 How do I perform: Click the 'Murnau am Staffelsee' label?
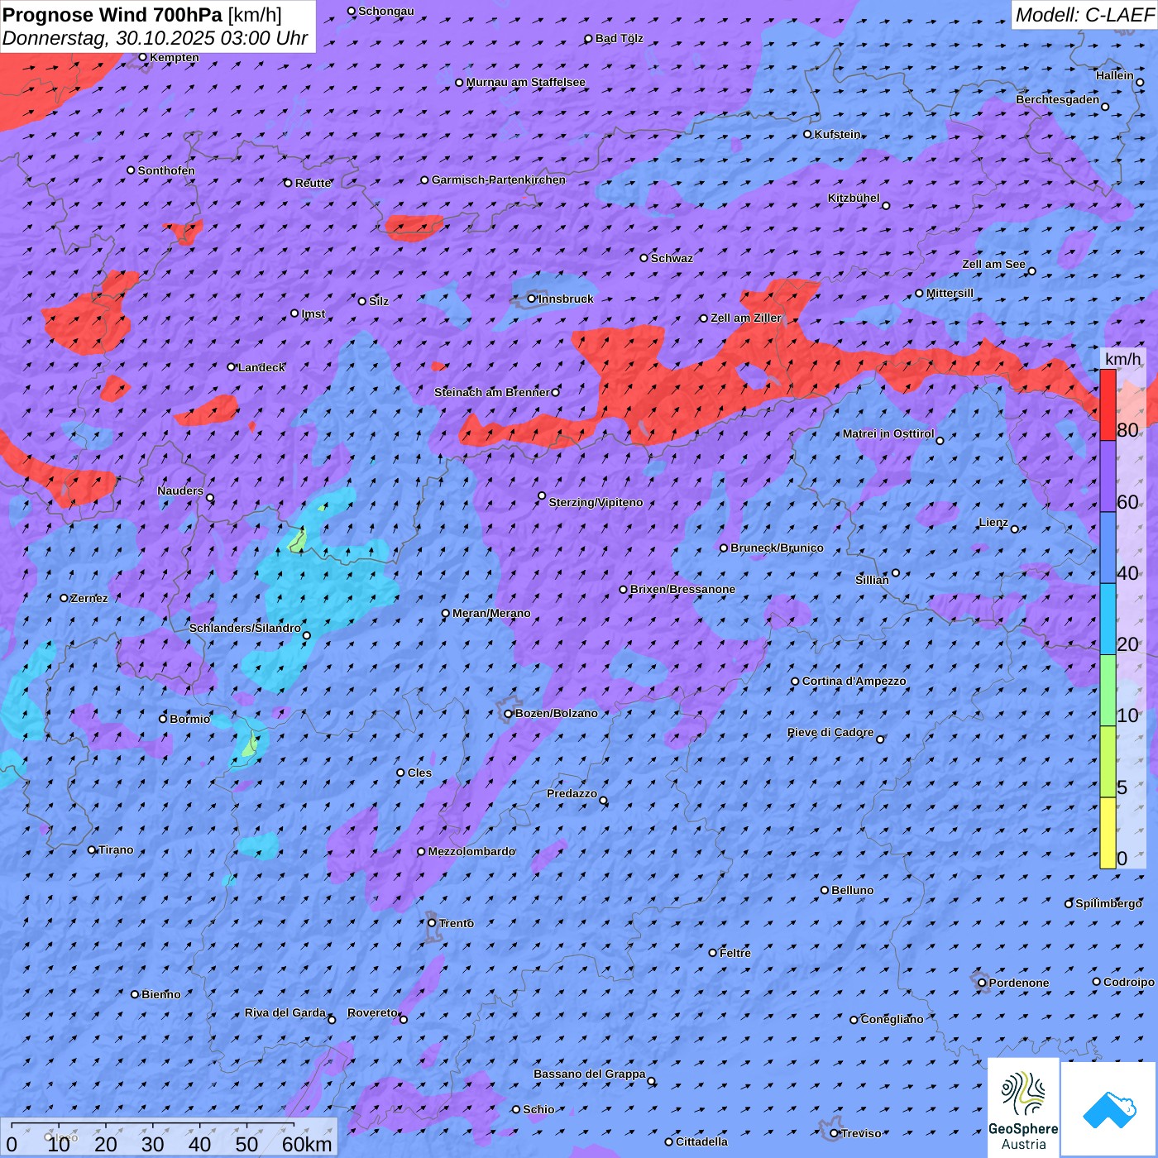(526, 82)
